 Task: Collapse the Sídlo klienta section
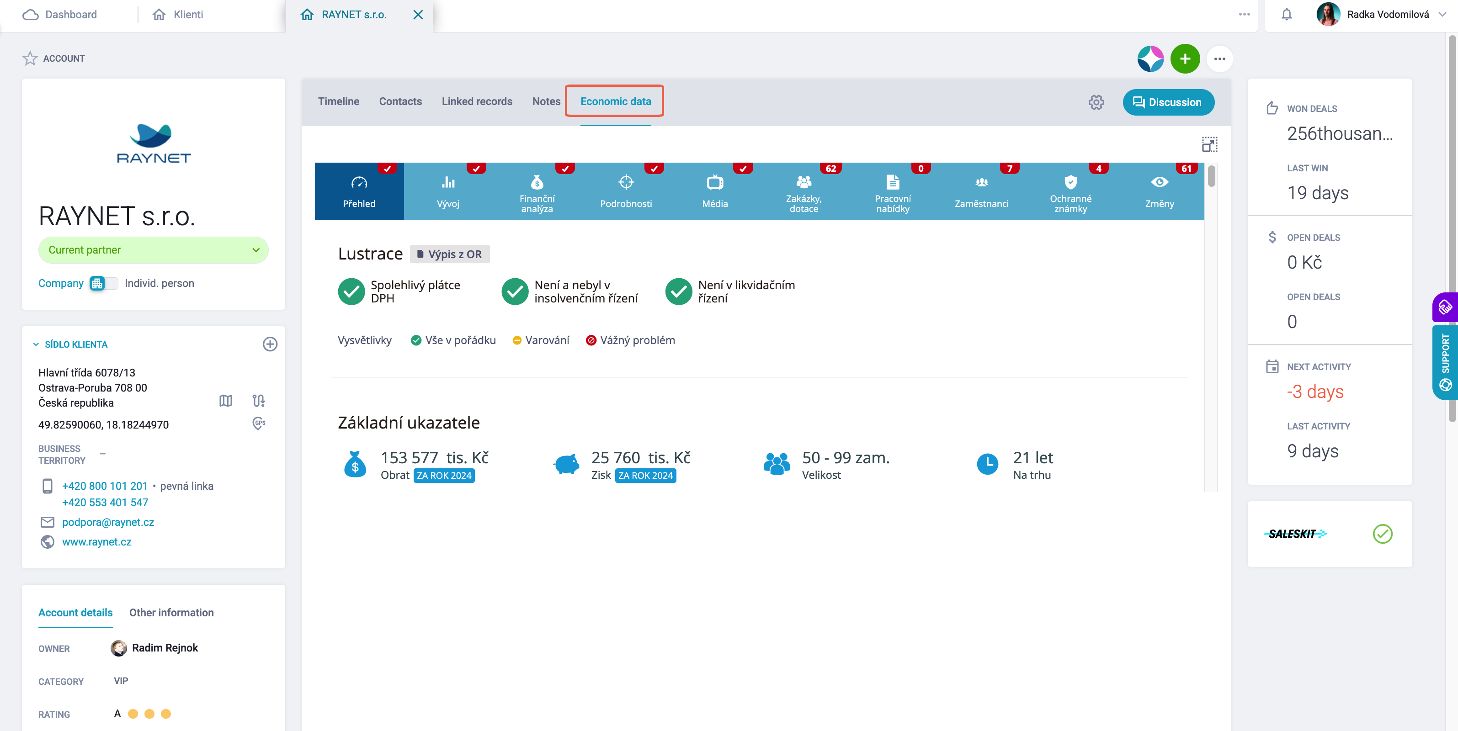36,344
